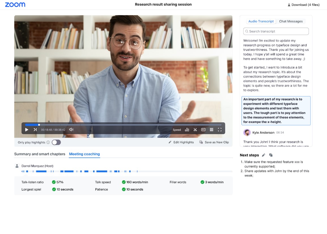327x234 pixels.
Task: Click the scissors trim icon
Action: [195, 130]
